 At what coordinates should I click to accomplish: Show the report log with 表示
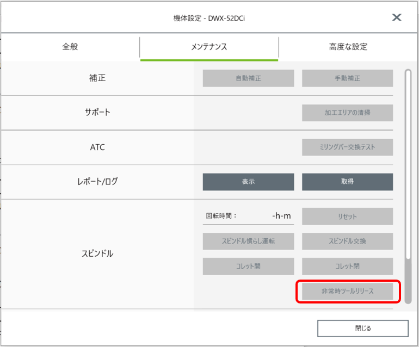248,182
